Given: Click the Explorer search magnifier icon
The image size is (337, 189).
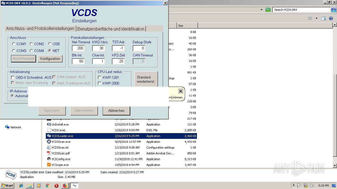Looking at the screenshot, I should 334,10.
